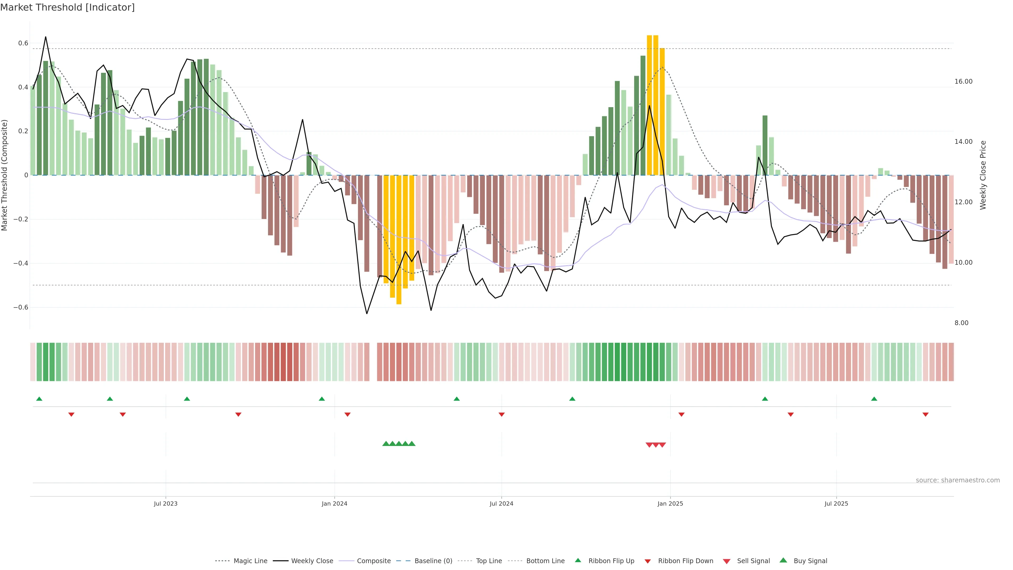This screenshot has height=570, width=1013.
Task: Click the leftmost buy signal green triangle
Action: [386, 444]
